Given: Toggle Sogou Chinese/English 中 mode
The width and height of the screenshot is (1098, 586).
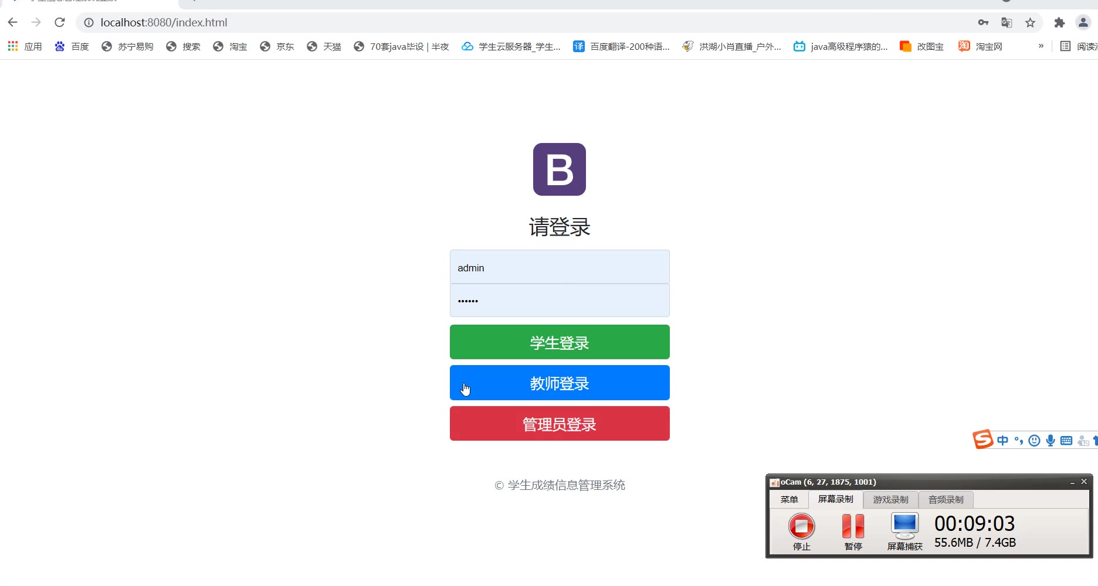Looking at the screenshot, I should tap(1003, 441).
